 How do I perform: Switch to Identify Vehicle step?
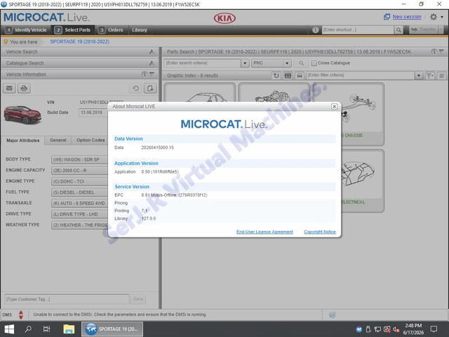(x=27, y=29)
